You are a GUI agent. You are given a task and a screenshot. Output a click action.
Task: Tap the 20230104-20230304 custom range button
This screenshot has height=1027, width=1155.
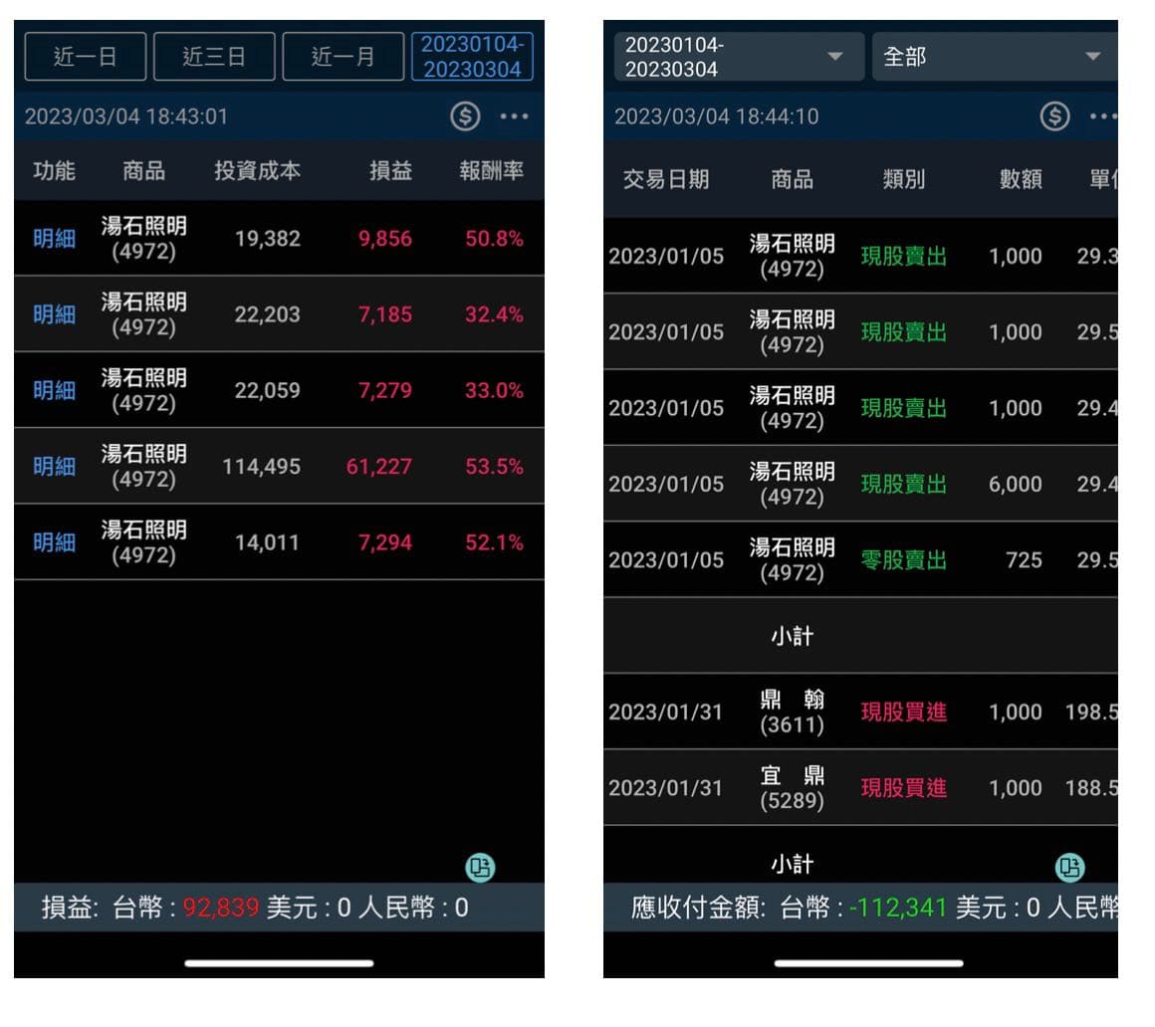tap(472, 56)
